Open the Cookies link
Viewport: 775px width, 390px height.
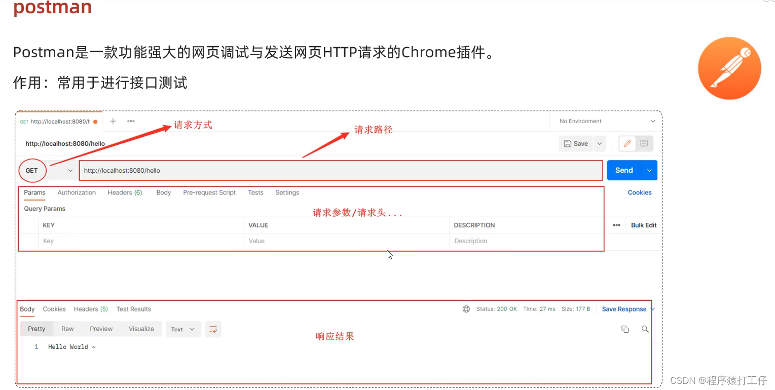(x=640, y=192)
